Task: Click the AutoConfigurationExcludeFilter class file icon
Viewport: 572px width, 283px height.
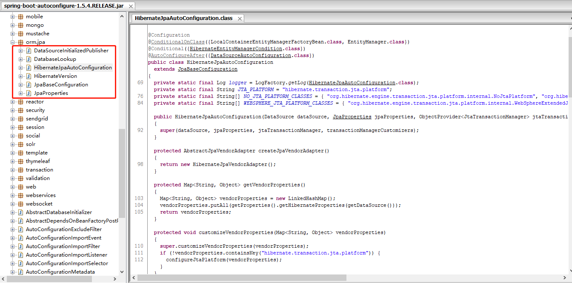Action: tap(20, 229)
